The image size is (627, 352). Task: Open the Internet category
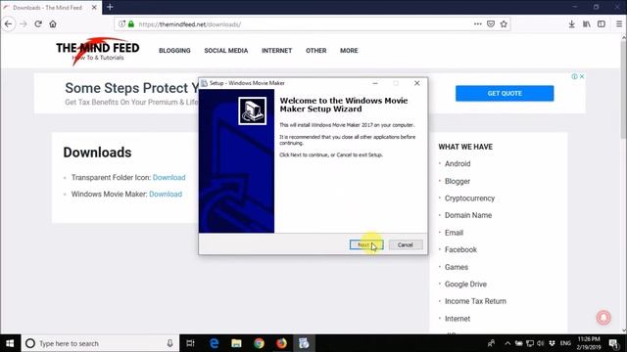[458, 319]
